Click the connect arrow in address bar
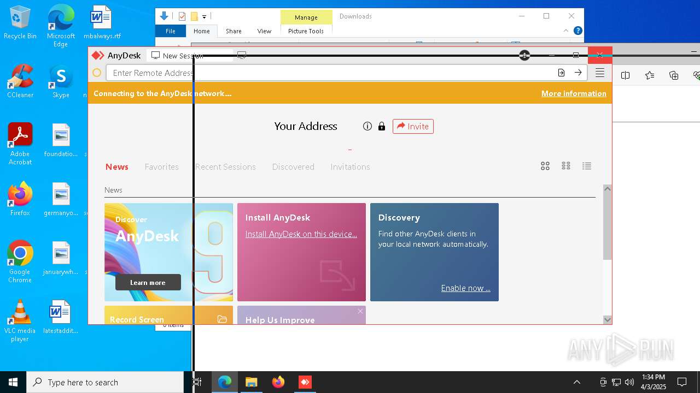The image size is (700, 393). 577,73
